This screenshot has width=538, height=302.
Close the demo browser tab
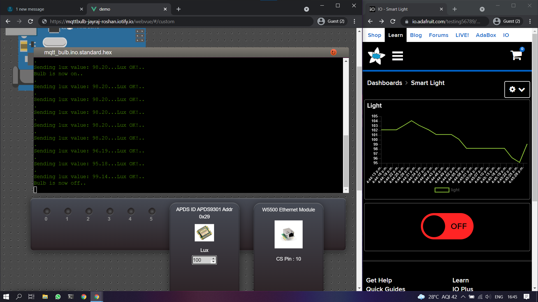[x=165, y=9]
